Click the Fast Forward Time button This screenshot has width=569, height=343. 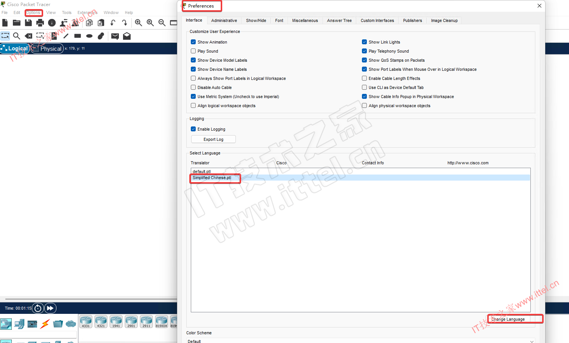pyautogui.click(x=50, y=308)
